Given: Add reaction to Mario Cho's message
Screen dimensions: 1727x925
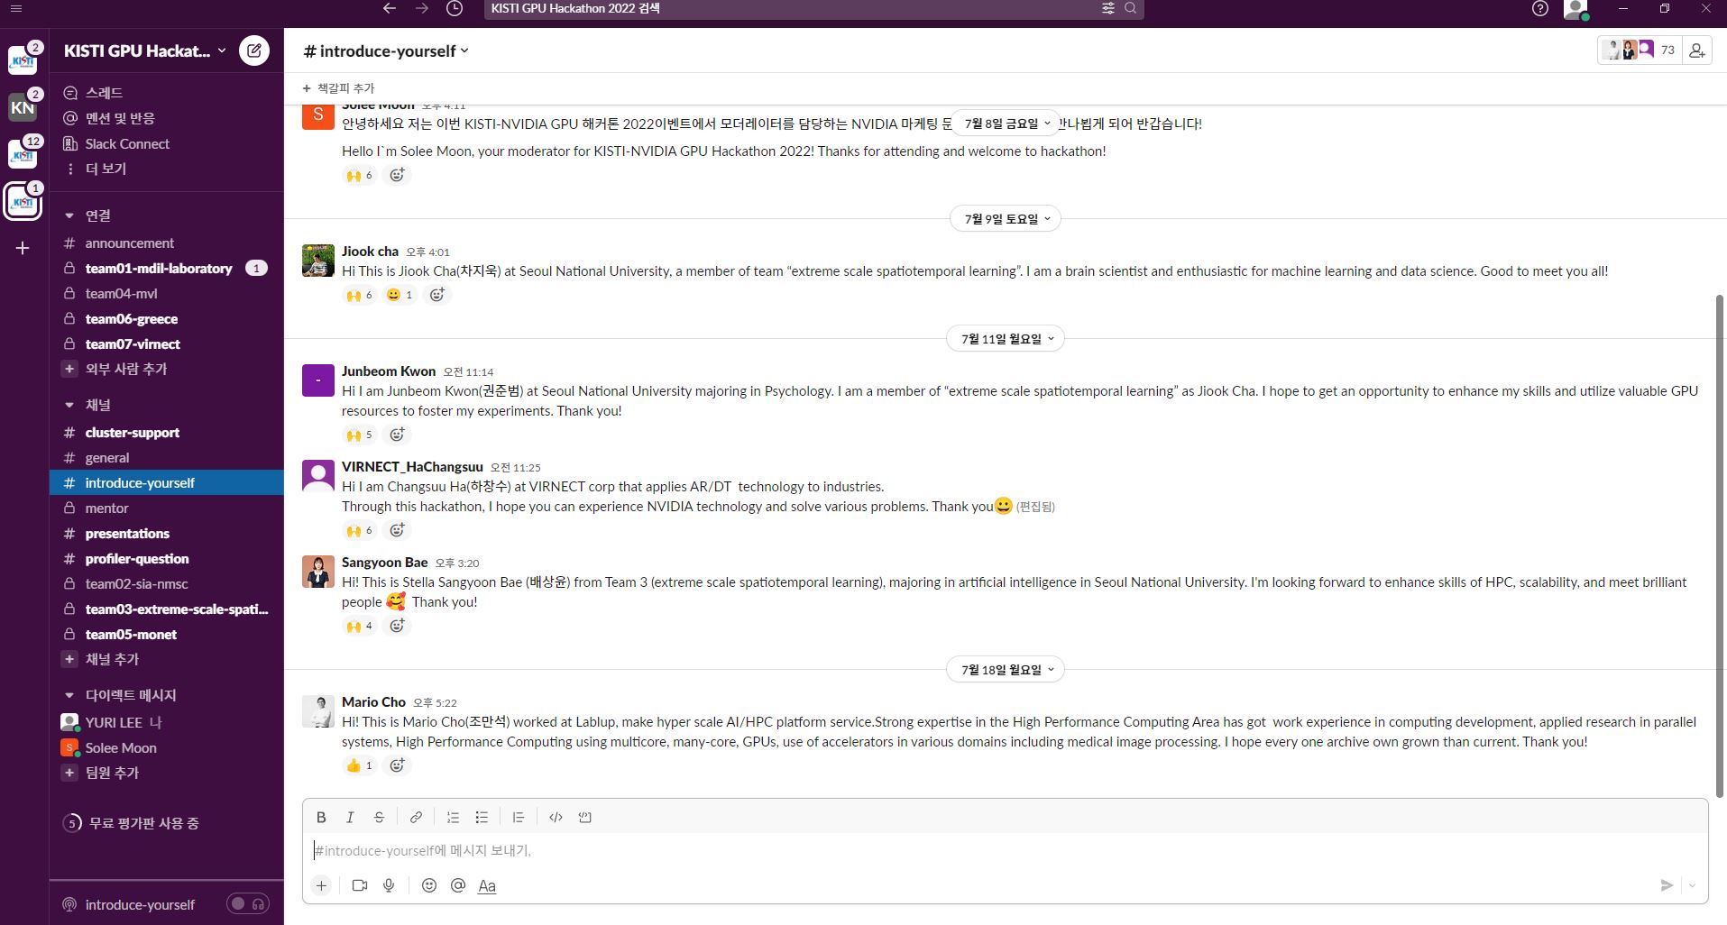Looking at the screenshot, I should click(x=397, y=765).
